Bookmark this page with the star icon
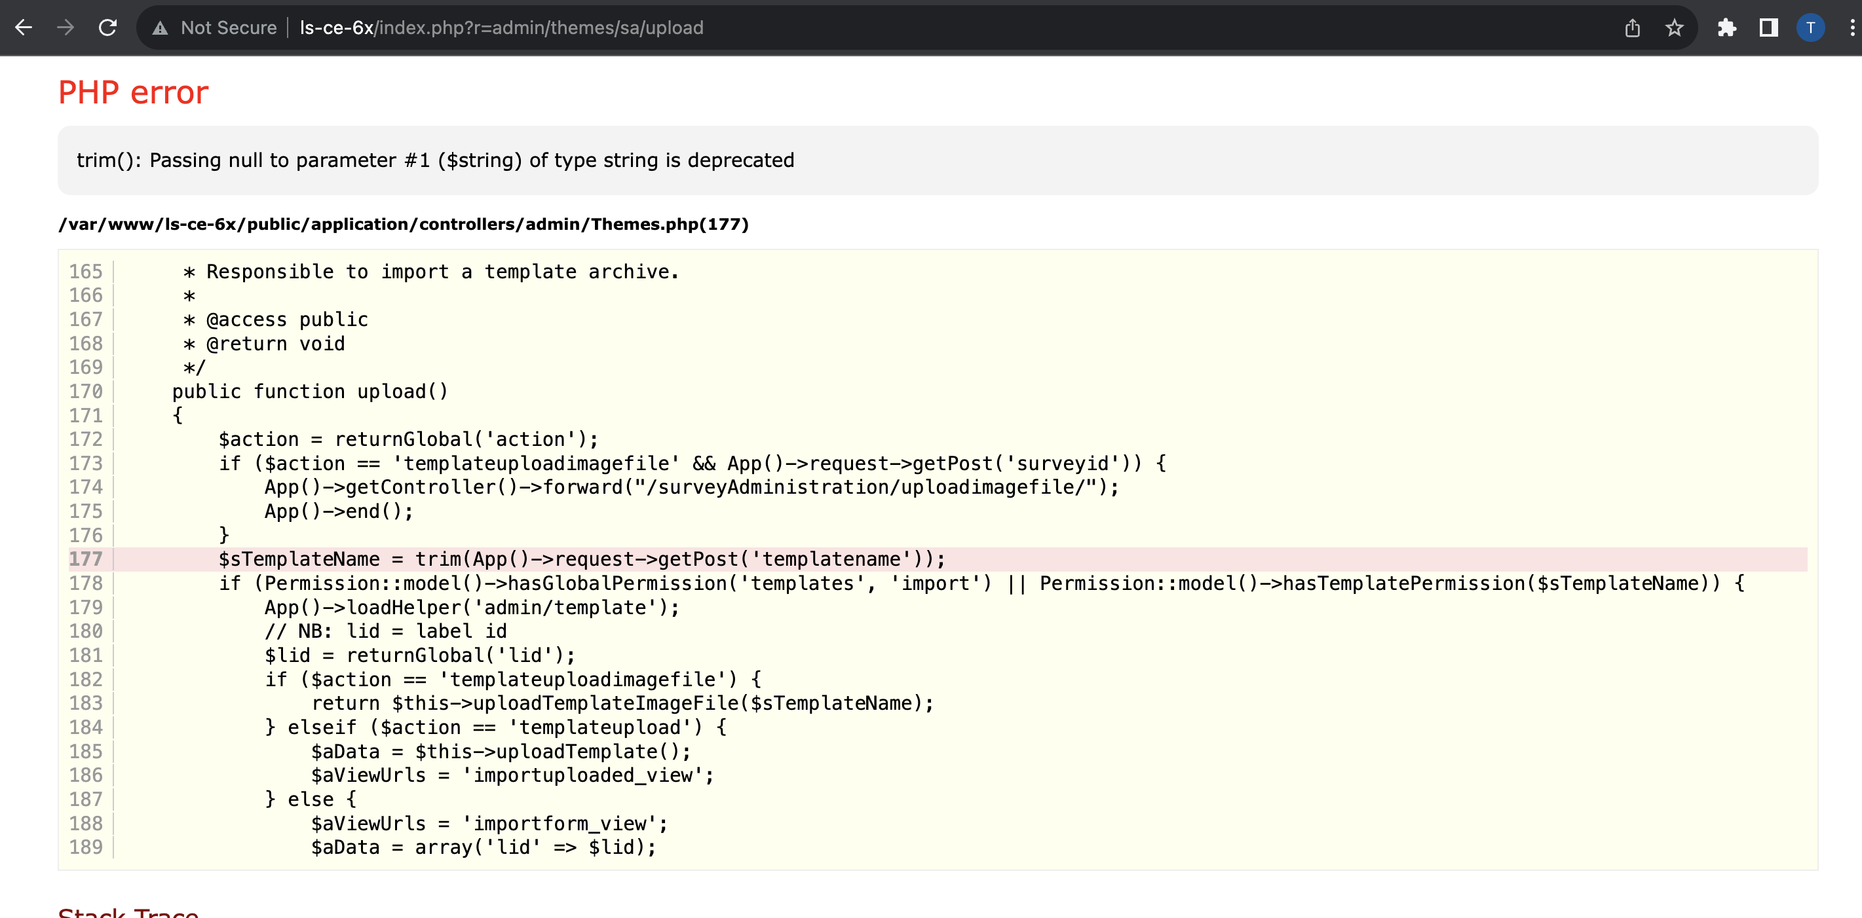 pyautogui.click(x=1674, y=28)
